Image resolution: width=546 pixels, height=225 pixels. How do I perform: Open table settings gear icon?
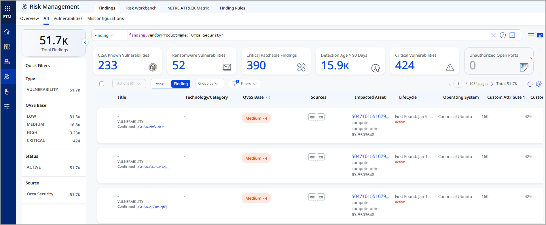[x=539, y=84]
